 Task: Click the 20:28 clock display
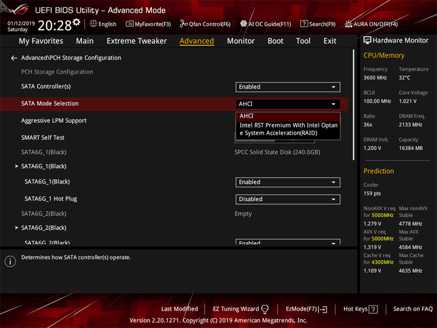point(55,26)
